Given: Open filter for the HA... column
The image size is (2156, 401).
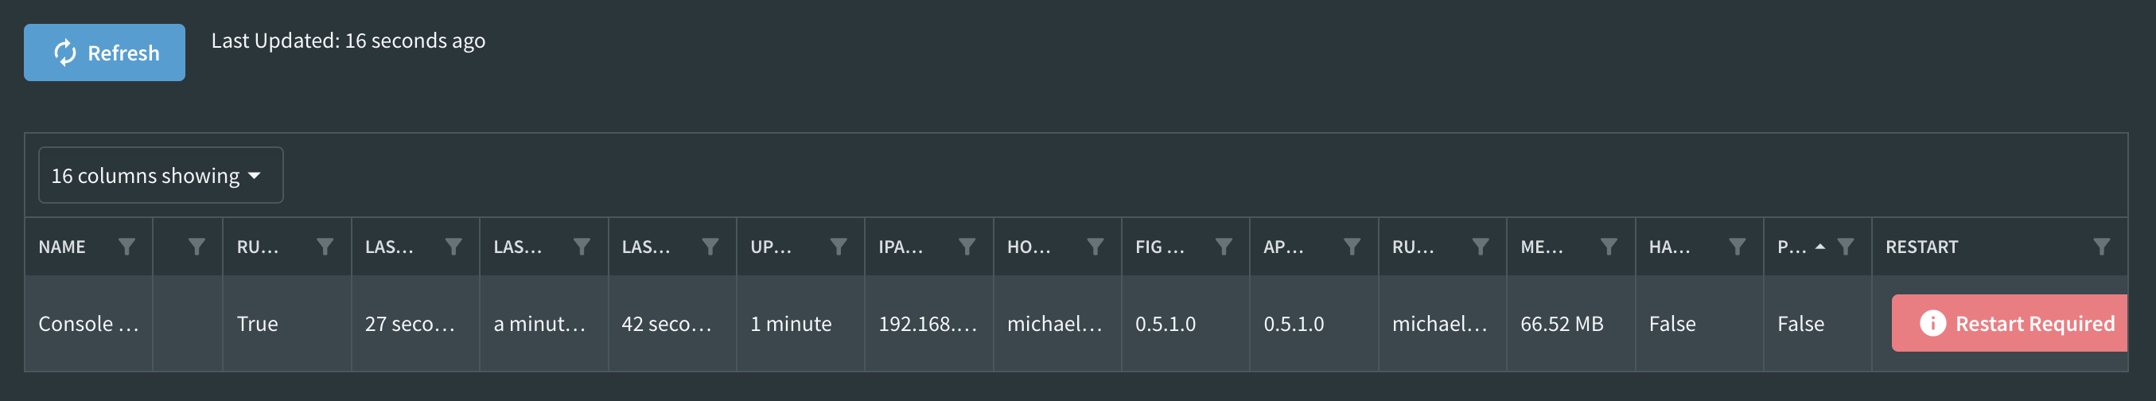Looking at the screenshot, I should (1738, 246).
